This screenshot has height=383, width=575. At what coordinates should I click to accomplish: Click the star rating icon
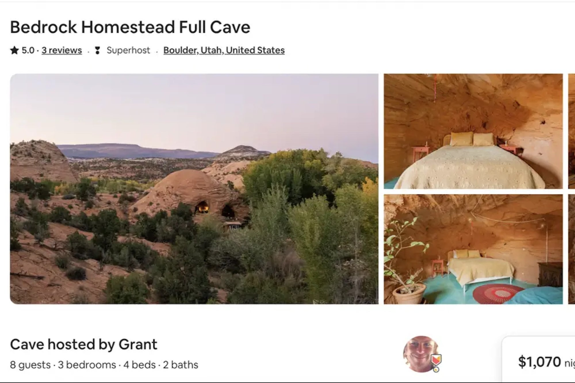(14, 50)
